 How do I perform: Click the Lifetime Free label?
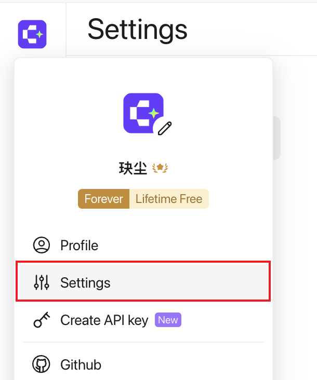point(169,199)
